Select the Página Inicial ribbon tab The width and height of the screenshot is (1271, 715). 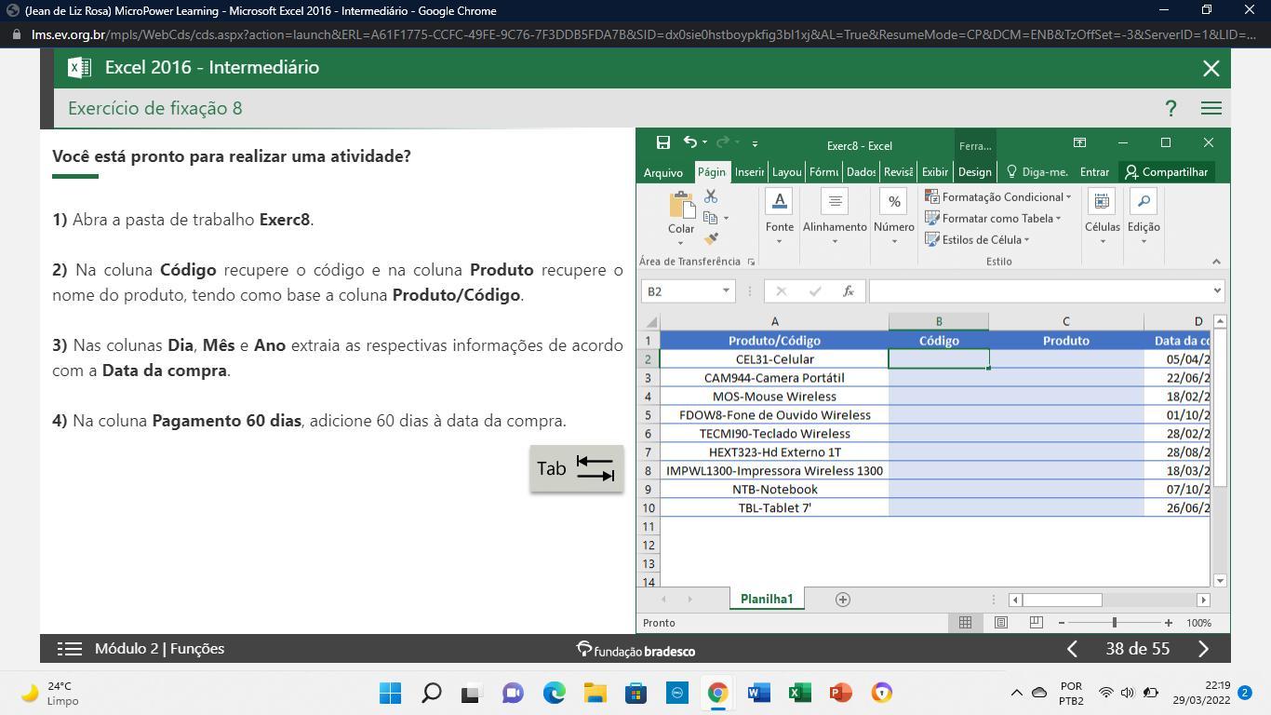(x=711, y=172)
